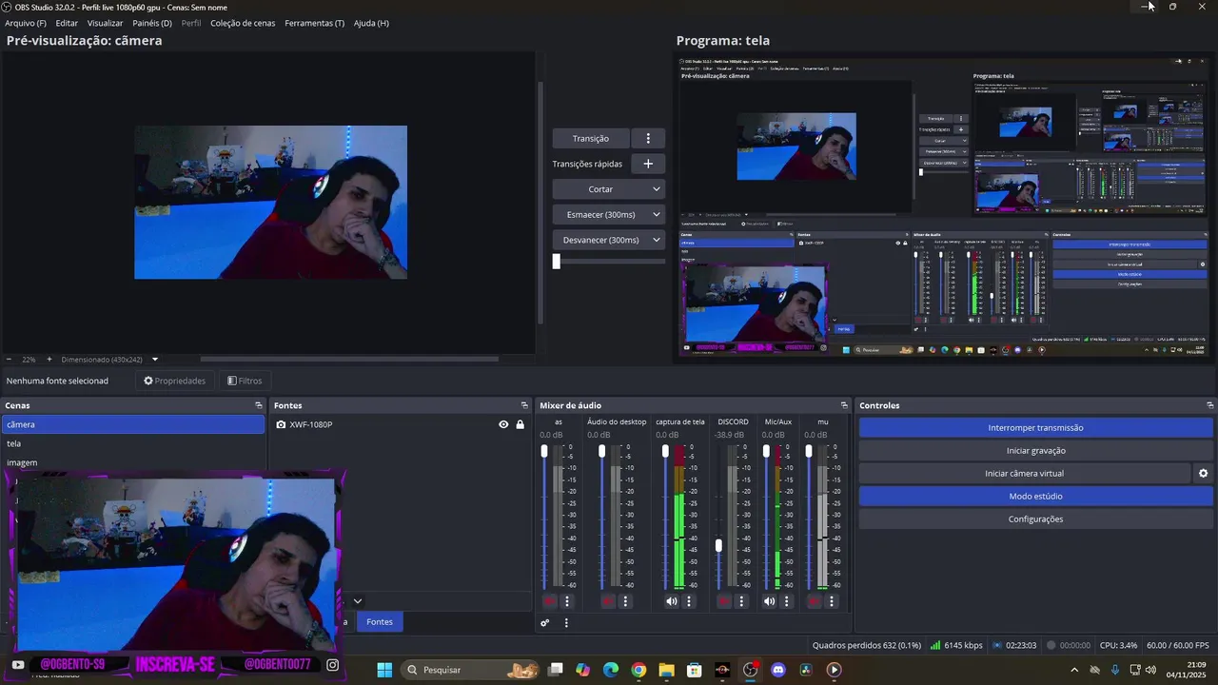Switch to the Fontes tab
Screen dimensions: 1218x685
point(380,621)
